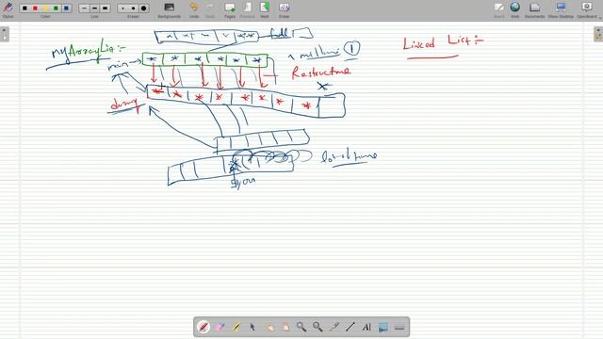
Task: Choose the thin line width
Action: [85, 8]
